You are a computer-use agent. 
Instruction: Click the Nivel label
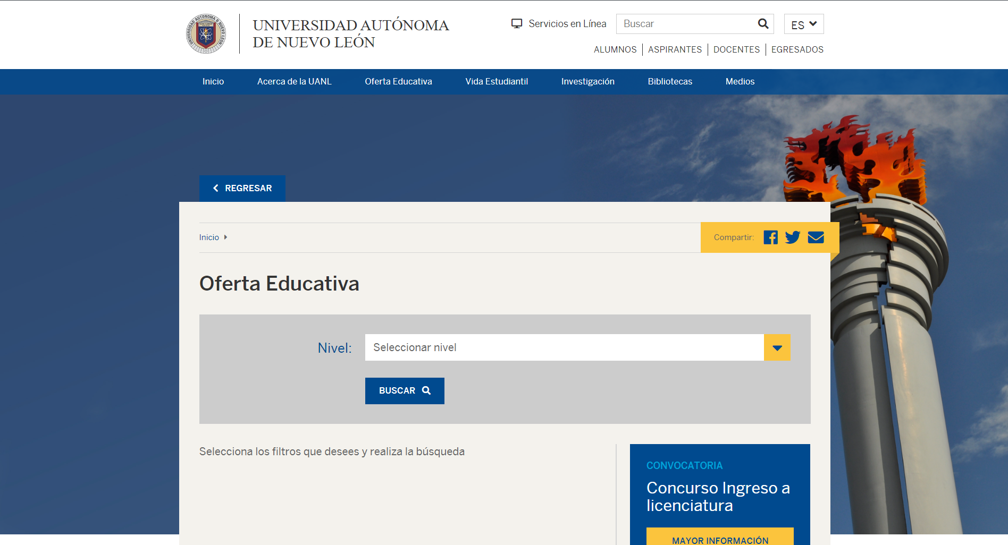[x=334, y=348]
